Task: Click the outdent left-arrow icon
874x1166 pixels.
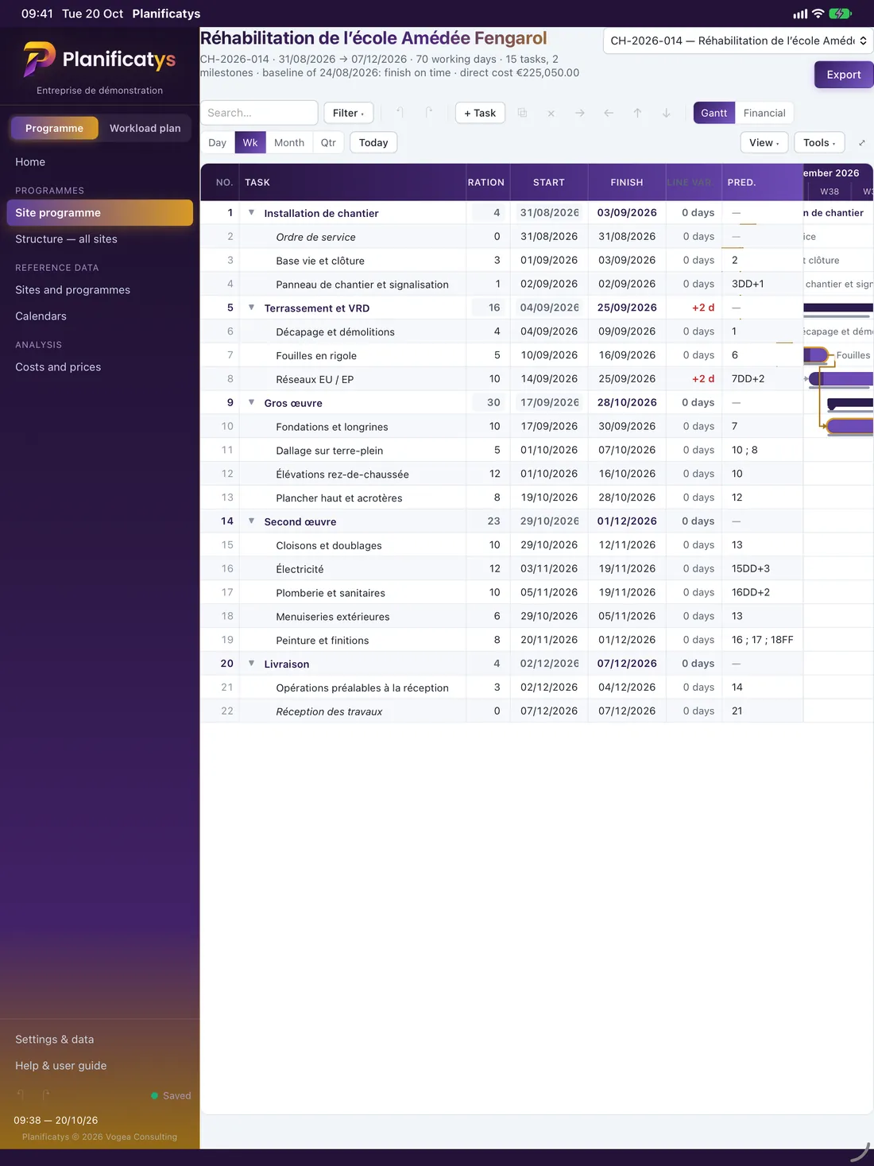Action: click(609, 113)
